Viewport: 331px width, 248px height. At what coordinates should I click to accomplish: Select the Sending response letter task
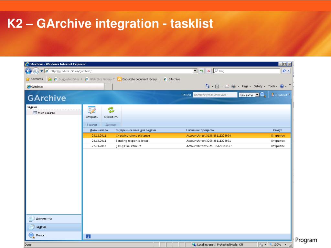(132, 141)
